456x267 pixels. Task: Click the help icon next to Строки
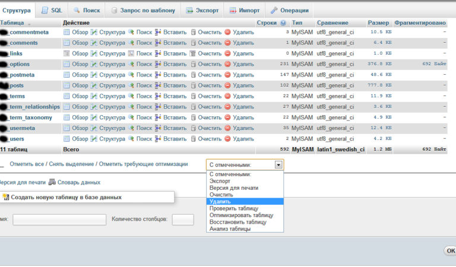pyautogui.click(x=283, y=23)
